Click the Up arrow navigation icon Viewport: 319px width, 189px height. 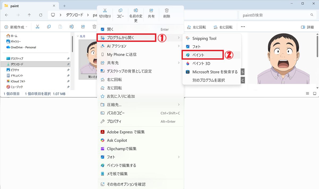tap(29, 15)
